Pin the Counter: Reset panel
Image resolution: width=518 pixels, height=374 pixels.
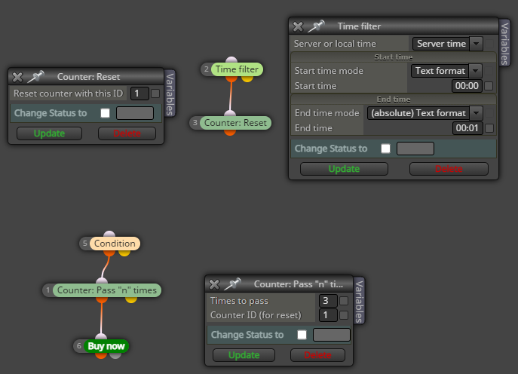[35, 76]
